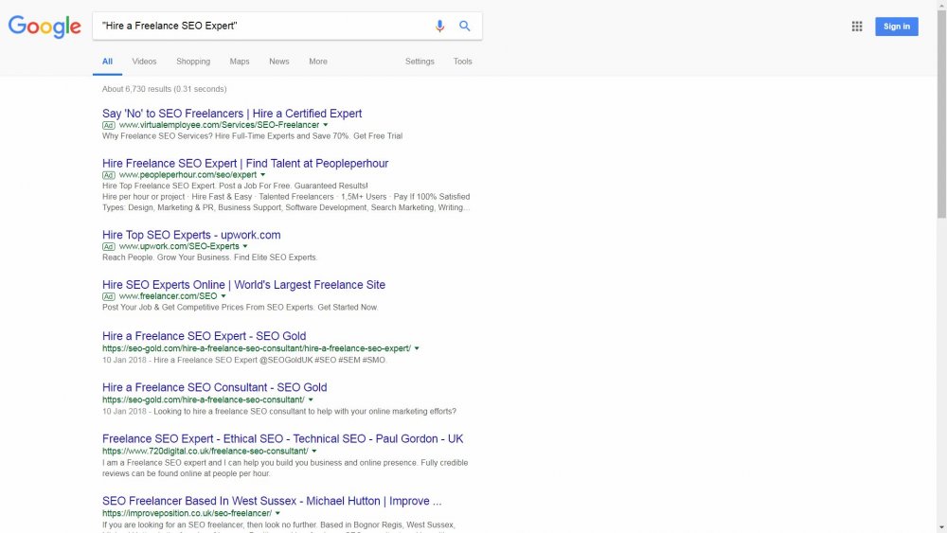Open 'Say No to SEO Freelancers' ad link
This screenshot has width=947, height=533.
(x=232, y=114)
